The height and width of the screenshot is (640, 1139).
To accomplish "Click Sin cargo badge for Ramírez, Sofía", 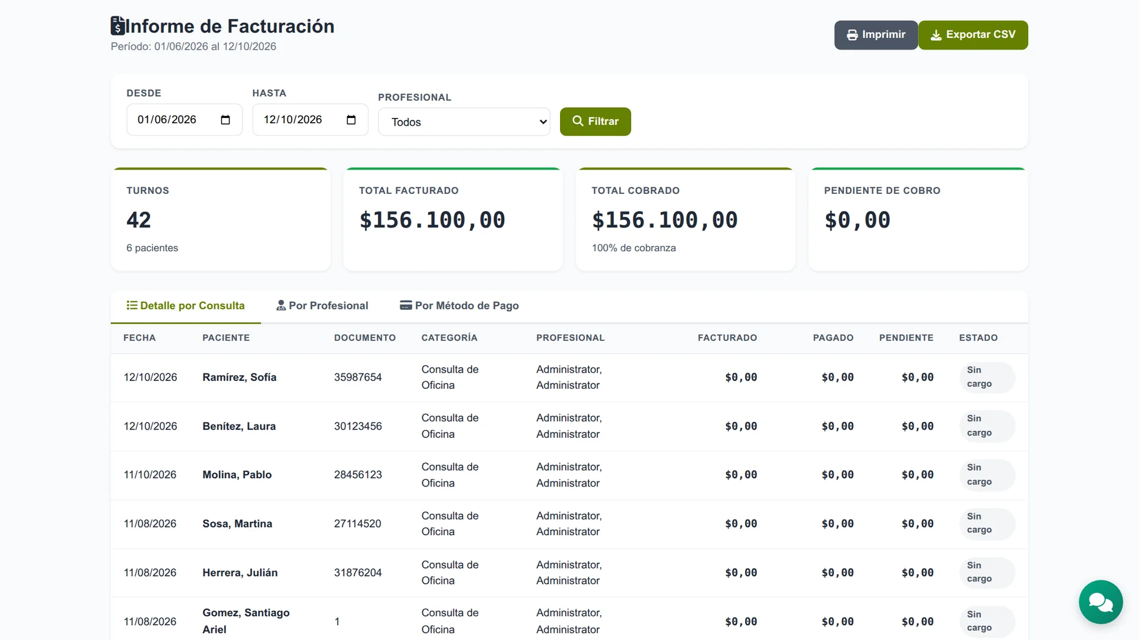I will 987,377.
